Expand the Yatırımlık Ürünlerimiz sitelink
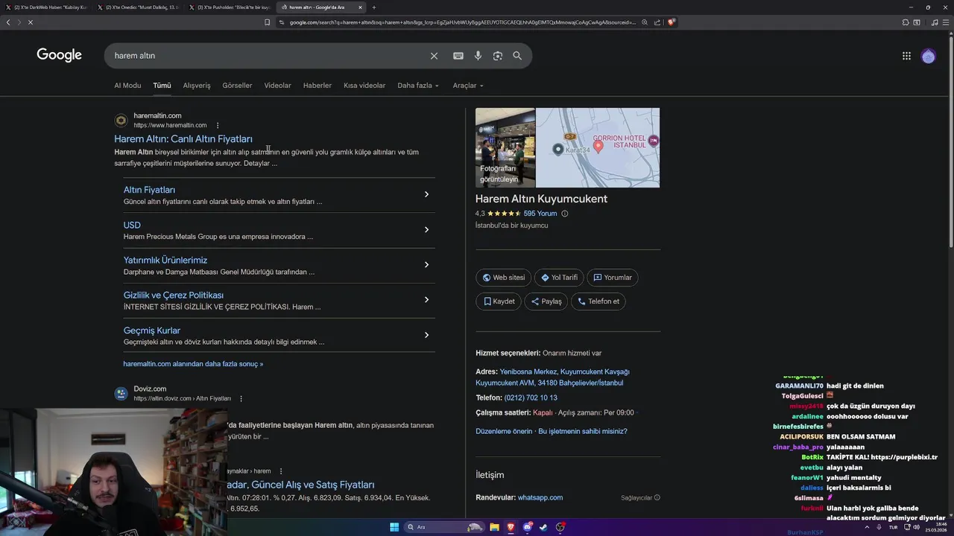Image resolution: width=954 pixels, height=536 pixels. (426, 264)
